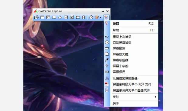The image size is (188, 111).
Task: Click the output palette icon
Action: pos(97,18)
